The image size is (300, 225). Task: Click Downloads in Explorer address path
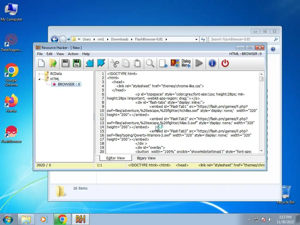click(x=120, y=39)
